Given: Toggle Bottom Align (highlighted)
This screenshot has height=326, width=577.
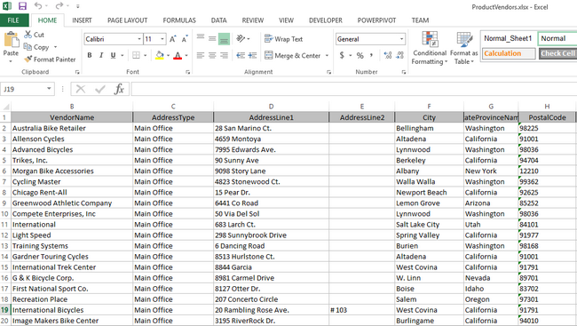Looking at the screenshot, I should point(224,38).
